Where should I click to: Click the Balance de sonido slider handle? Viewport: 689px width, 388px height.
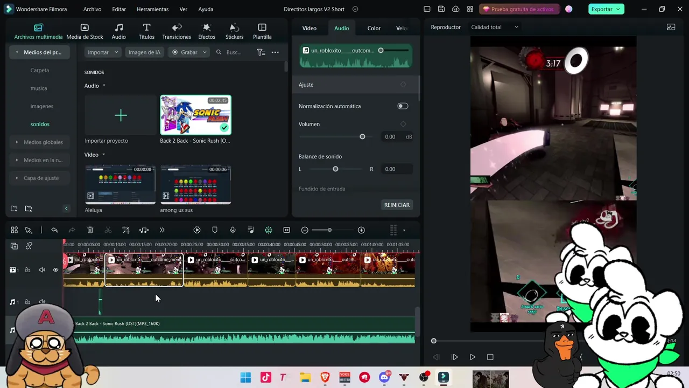point(335,169)
